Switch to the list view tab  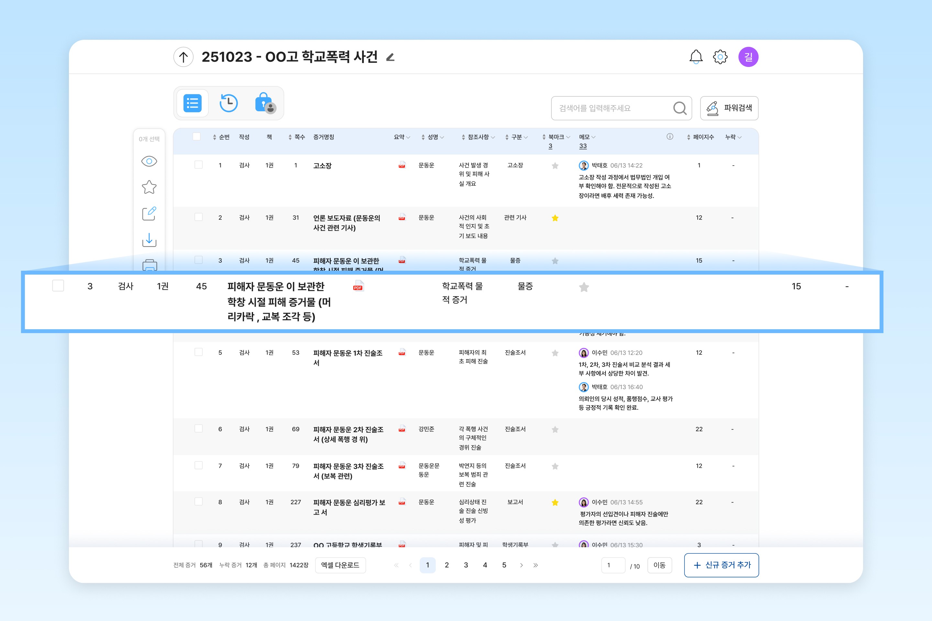(x=193, y=103)
